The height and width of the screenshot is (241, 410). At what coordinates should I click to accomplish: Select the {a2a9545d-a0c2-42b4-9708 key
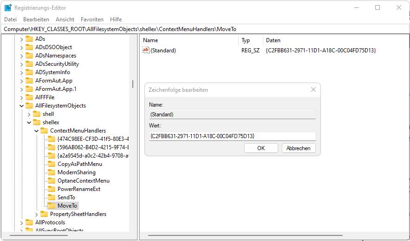[x=93, y=156]
